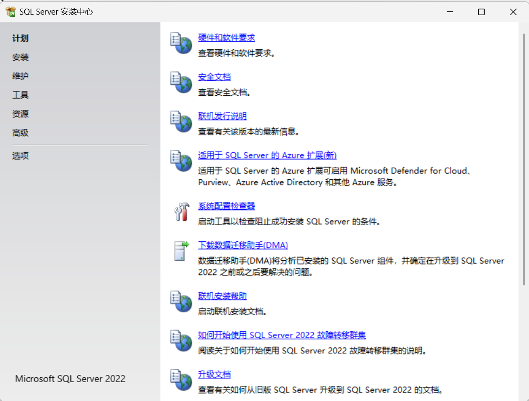Click the text 启动工具以检查阻止成功安装 SQL Server 的条件。
This screenshot has width=529, height=401.
tap(289, 221)
